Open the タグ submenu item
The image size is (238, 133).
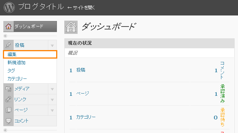point(11,70)
